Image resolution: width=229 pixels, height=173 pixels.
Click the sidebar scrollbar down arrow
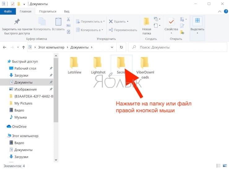56,160
